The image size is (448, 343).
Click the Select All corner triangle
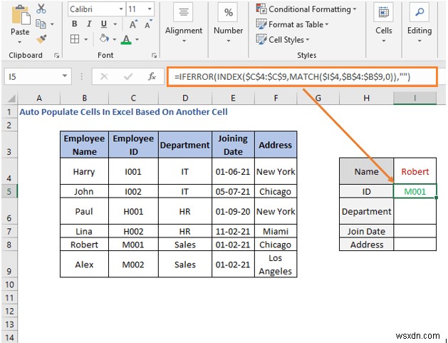point(11,98)
